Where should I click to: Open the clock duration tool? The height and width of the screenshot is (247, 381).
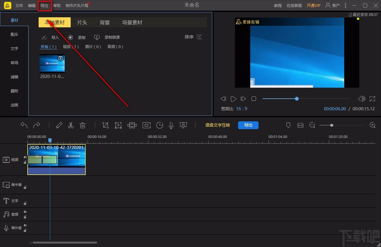(160, 125)
